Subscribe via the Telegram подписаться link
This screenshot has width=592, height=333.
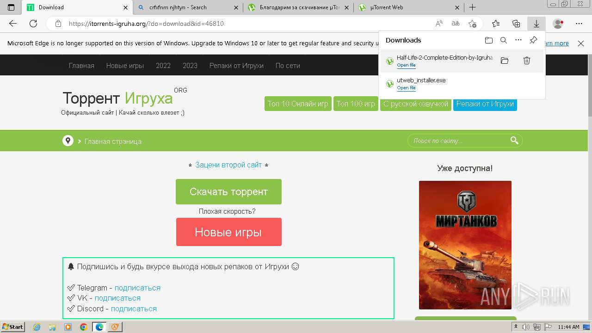137,288
